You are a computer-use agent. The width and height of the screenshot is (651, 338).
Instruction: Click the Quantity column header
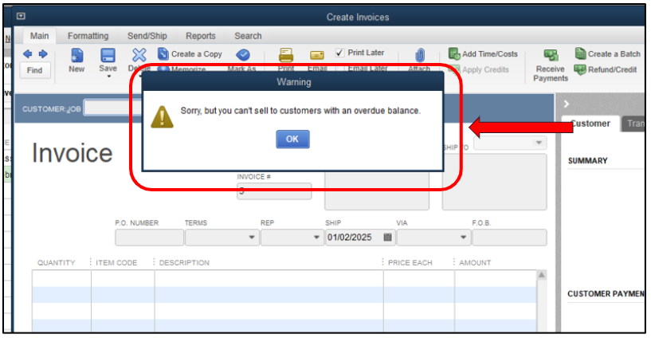pos(57,263)
